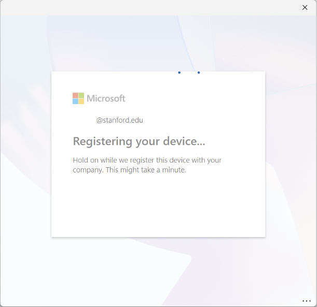317x307 pixels.
Task: Click the 'Hold on while we register' message
Action: 147,165
